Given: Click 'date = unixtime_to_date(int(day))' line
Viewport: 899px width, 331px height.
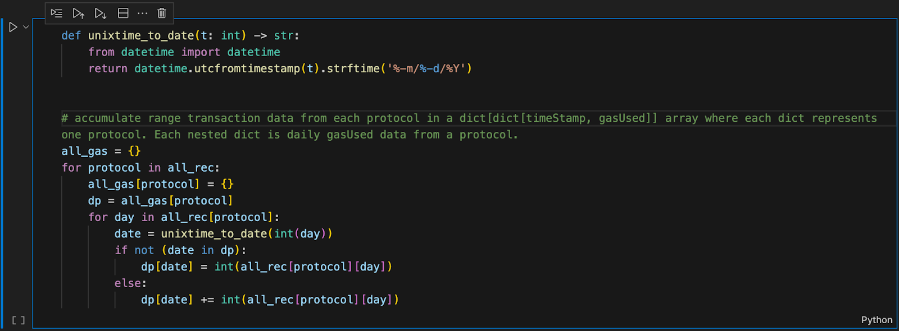Looking at the screenshot, I should [x=224, y=234].
